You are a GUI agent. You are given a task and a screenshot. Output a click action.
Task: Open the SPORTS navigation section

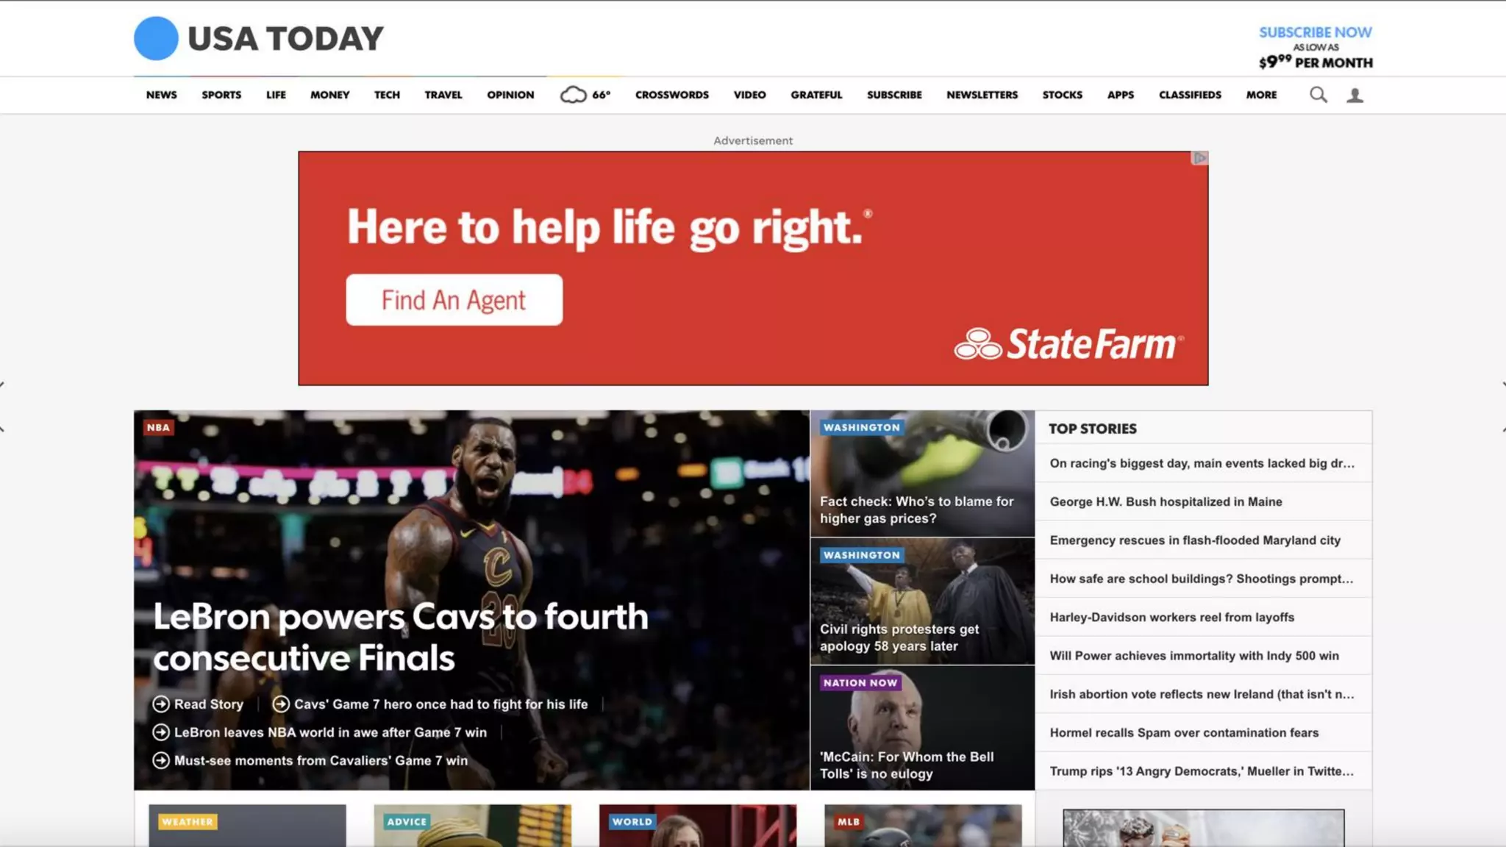click(x=221, y=95)
